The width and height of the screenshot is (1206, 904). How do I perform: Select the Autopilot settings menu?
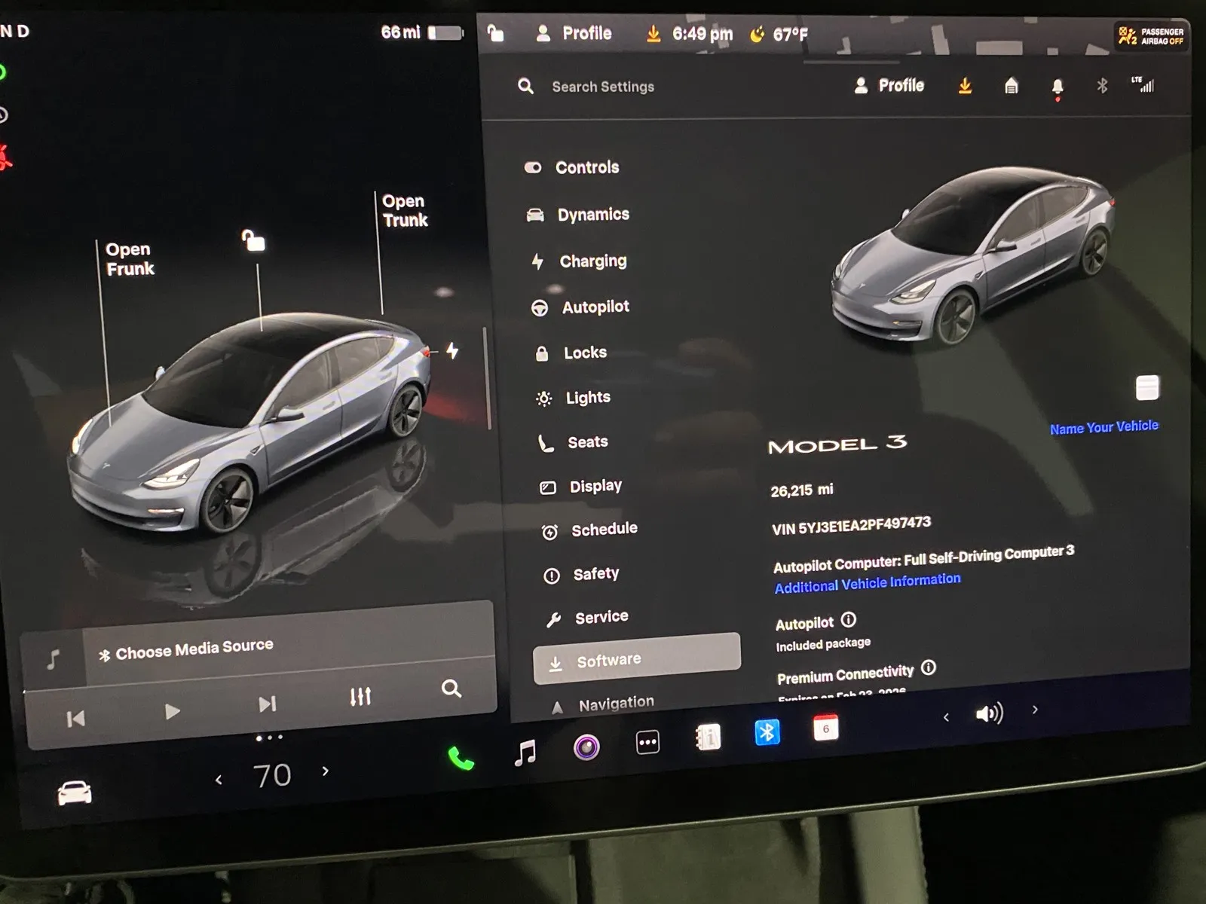tap(595, 307)
